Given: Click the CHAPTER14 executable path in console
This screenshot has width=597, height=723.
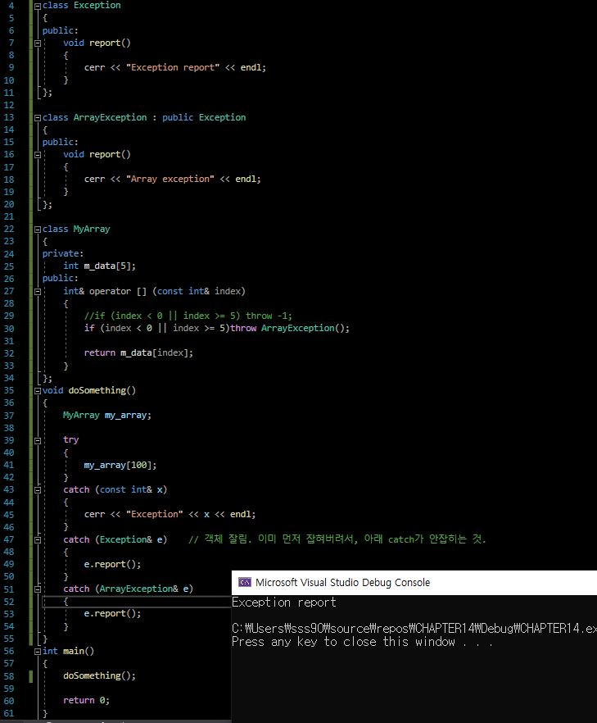Looking at the screenshot, I should (x=414, y=629).
